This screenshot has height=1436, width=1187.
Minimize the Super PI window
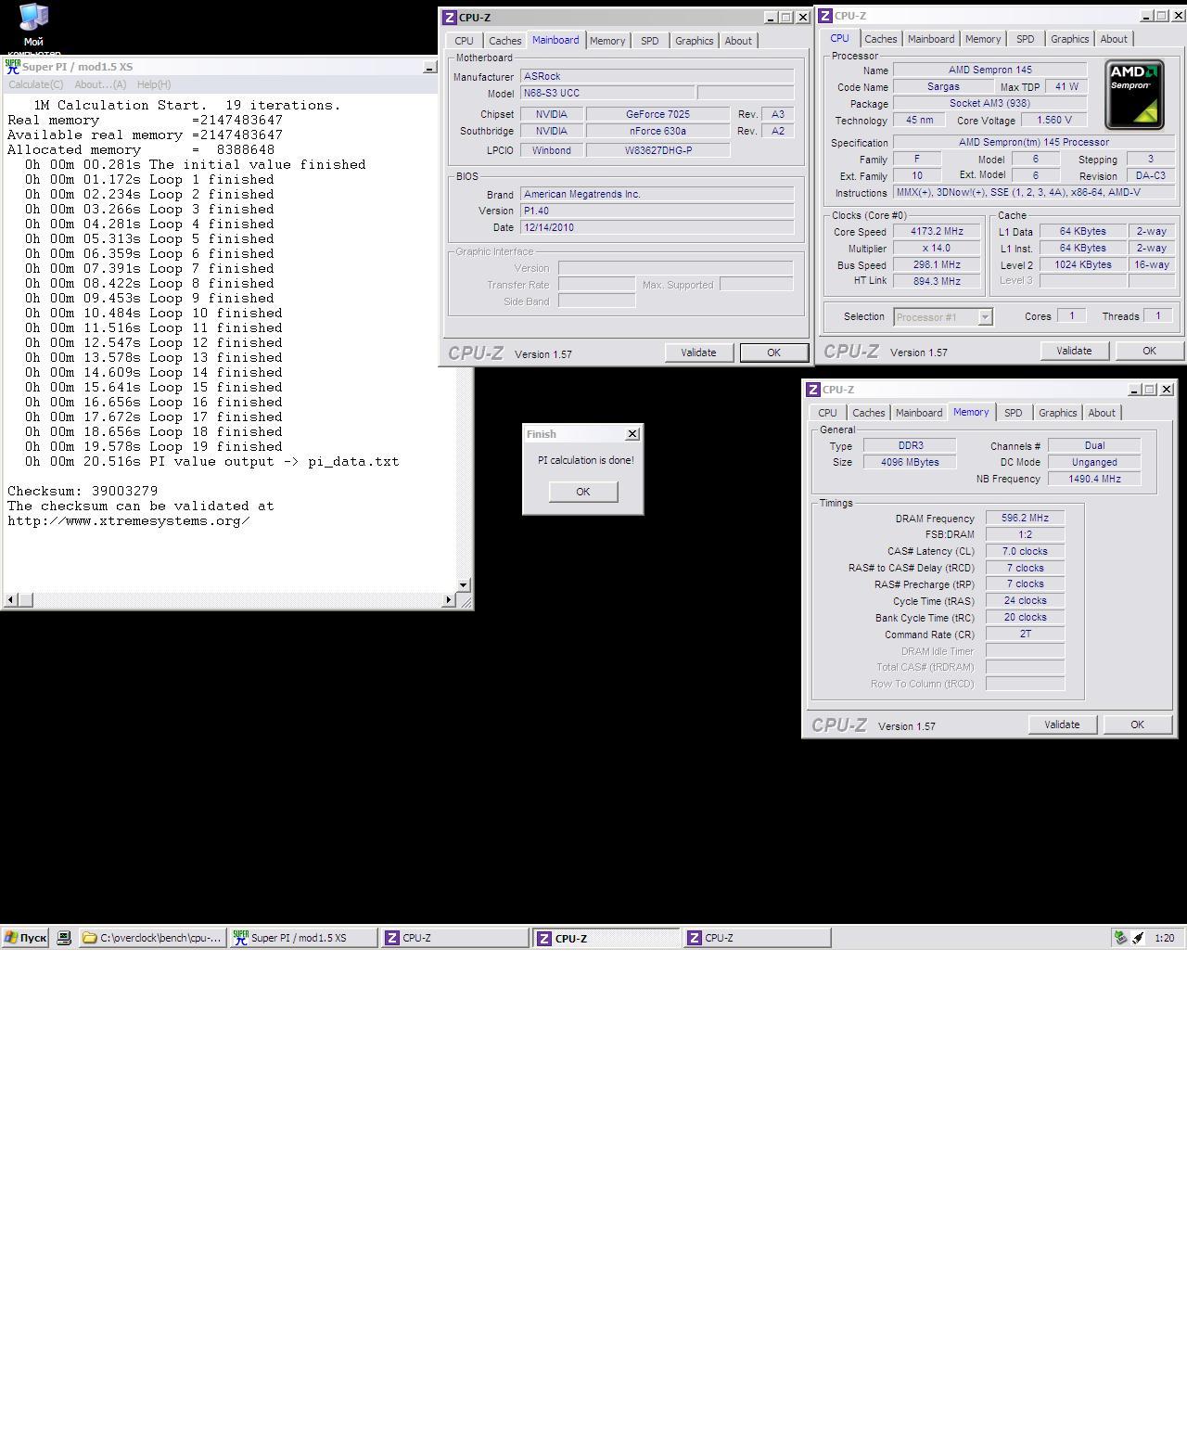(429, 68)
